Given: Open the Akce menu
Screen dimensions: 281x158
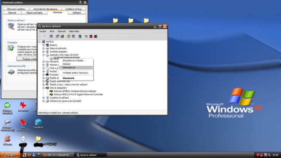Looking at the screenshot, I should point(52,31).
